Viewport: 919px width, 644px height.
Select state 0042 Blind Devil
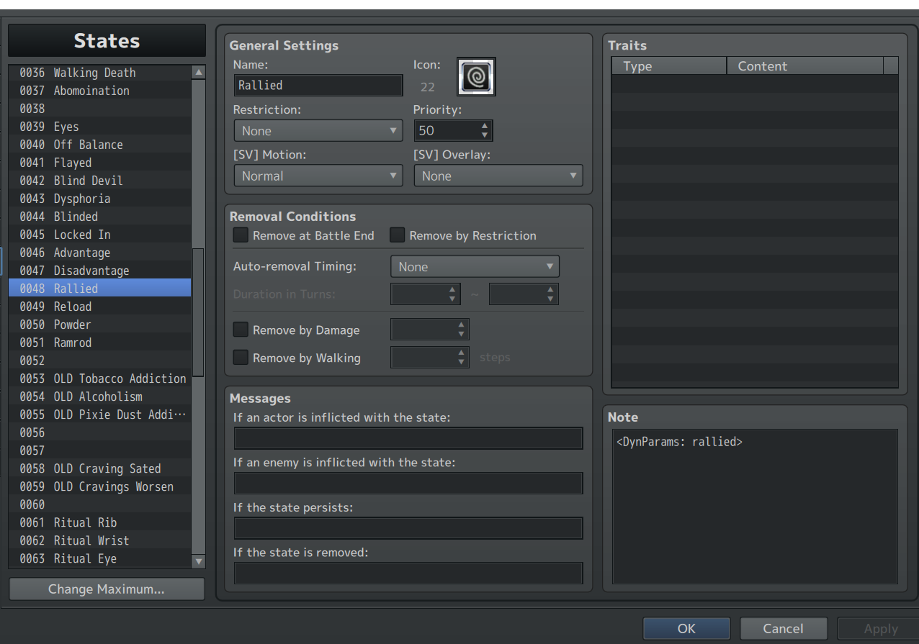tap(100, 181)
